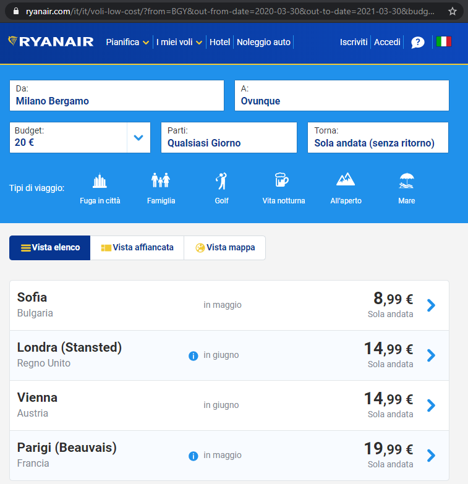Open the Budget dropdown arrow
The height and width of the screenshot is (484, 468).
138,137
